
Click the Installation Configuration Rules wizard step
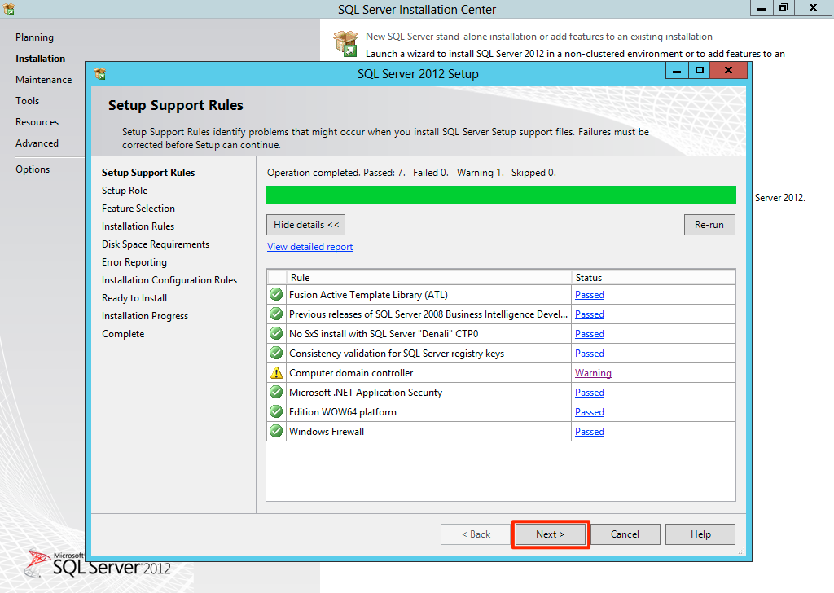tap(169, 280)
